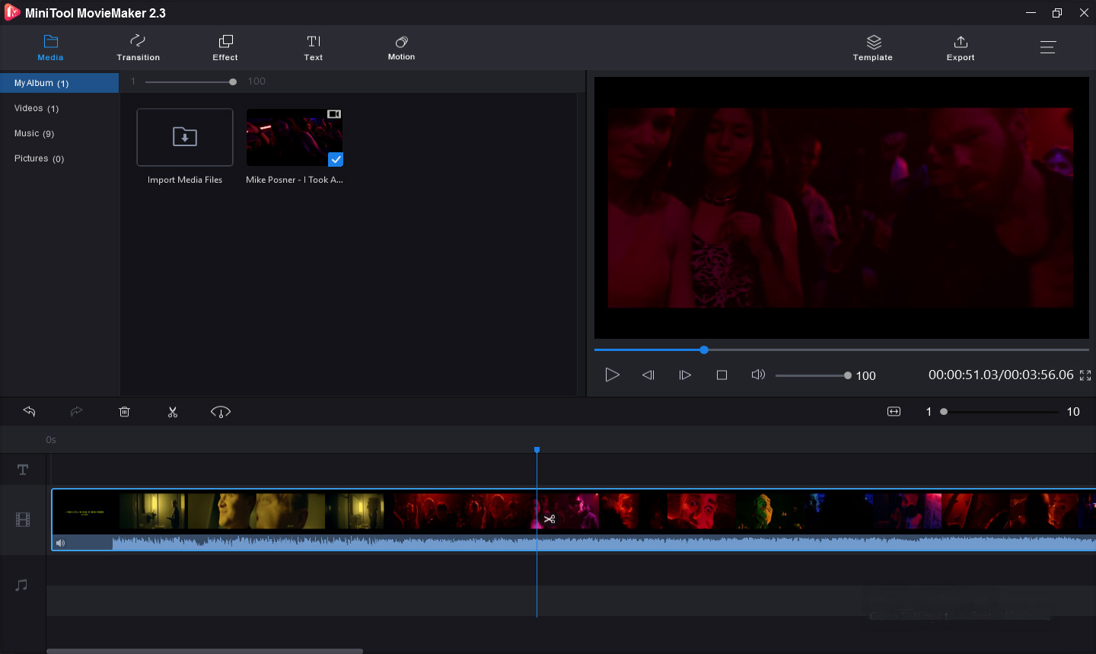Delete the selected timeline clip
Viewport: 1096px width, 654px height.
coord(125,412)
